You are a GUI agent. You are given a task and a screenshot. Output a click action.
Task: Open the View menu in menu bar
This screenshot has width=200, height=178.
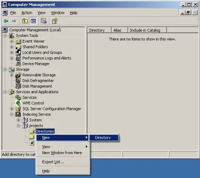[x=42, y=13]
